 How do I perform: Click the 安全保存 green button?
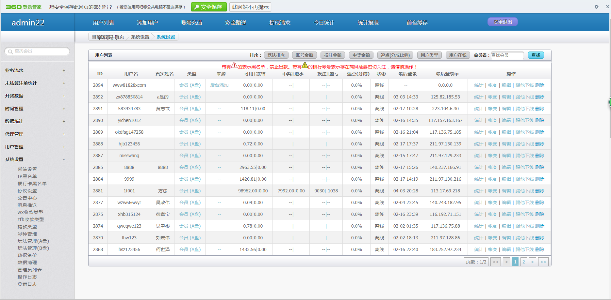pos(209,7)
